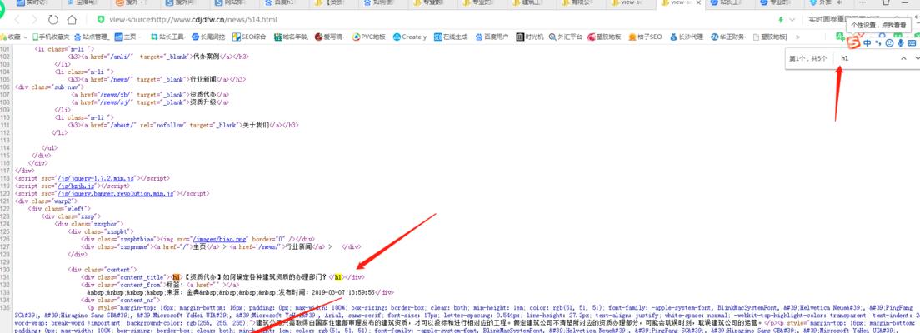Go to the browser home page icon
This screenshot has width=920, height=333.
point(72,20)
